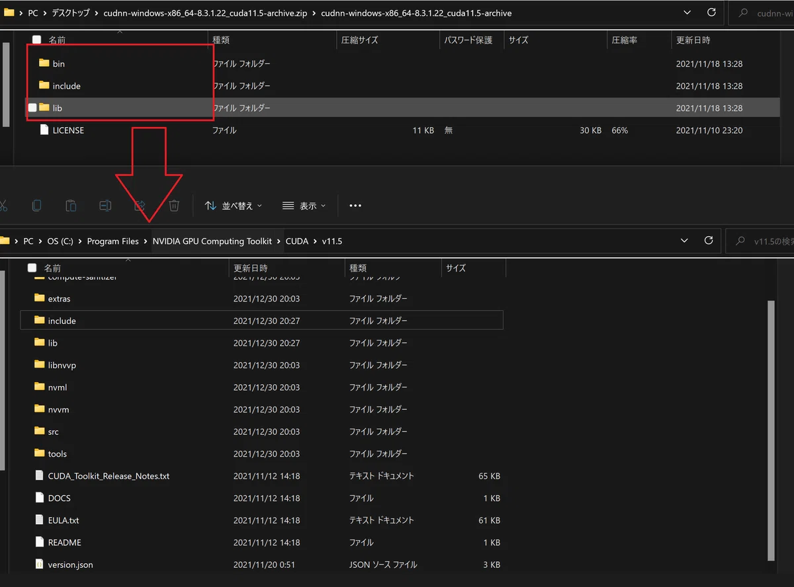Image resolution: width=794 pixels, height=587 pixels.
Task: Sort the v11.5 list by 更新日時 column
Action: point(251,268)
